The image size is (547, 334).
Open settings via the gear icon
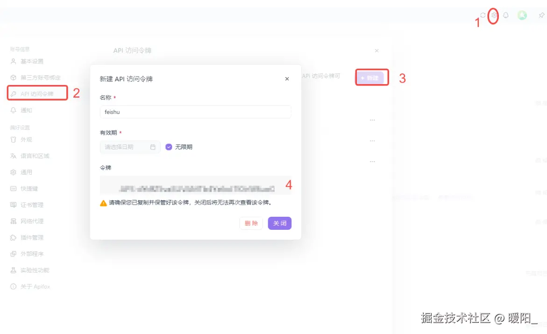(494, 15)
